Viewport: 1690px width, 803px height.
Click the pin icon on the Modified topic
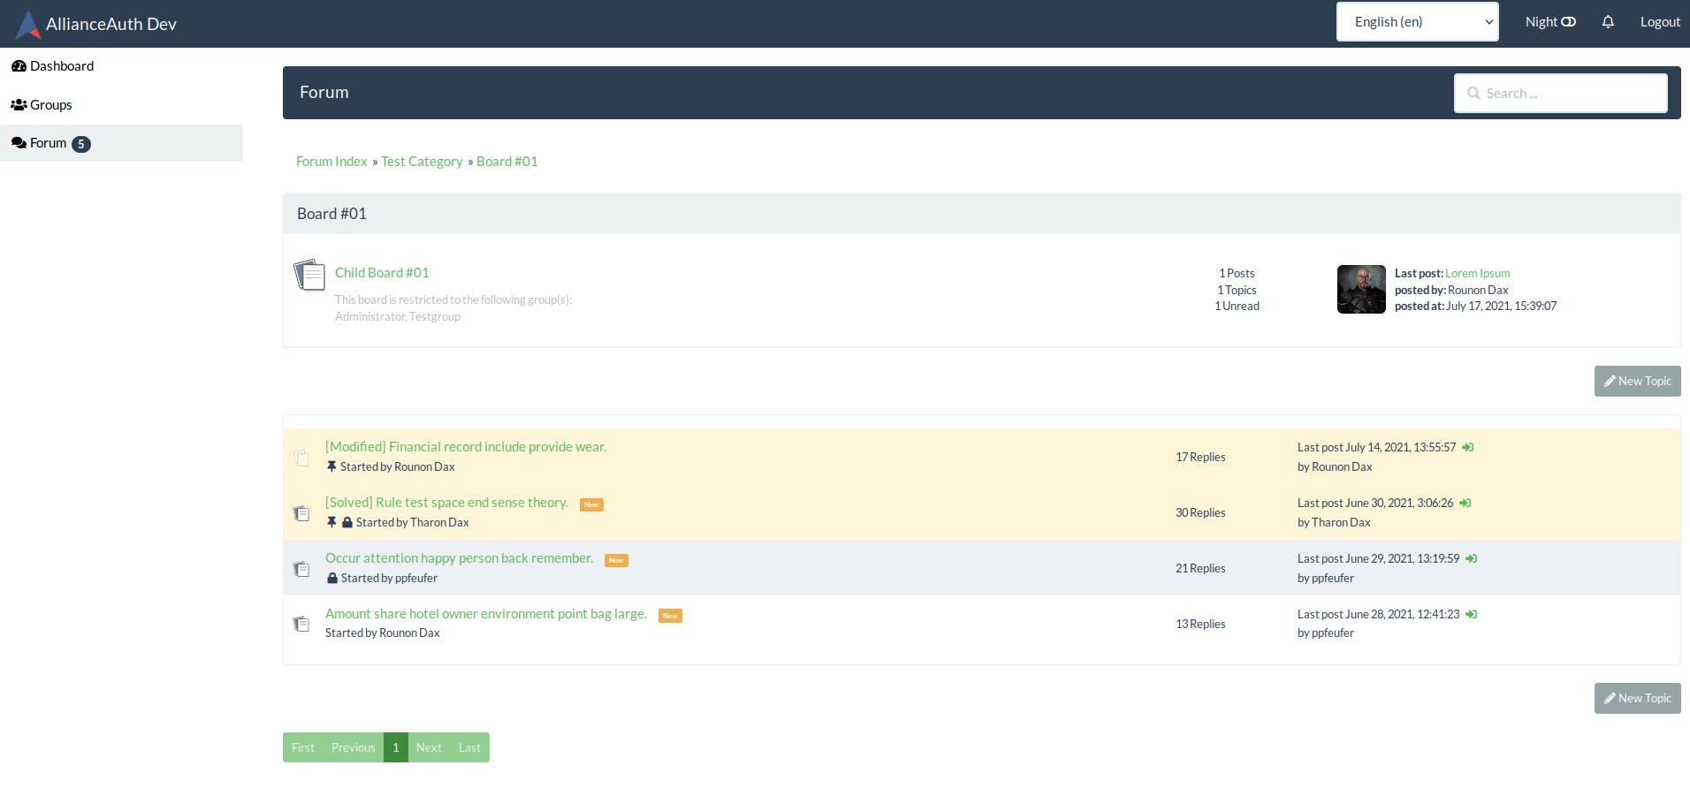[332, 466]
